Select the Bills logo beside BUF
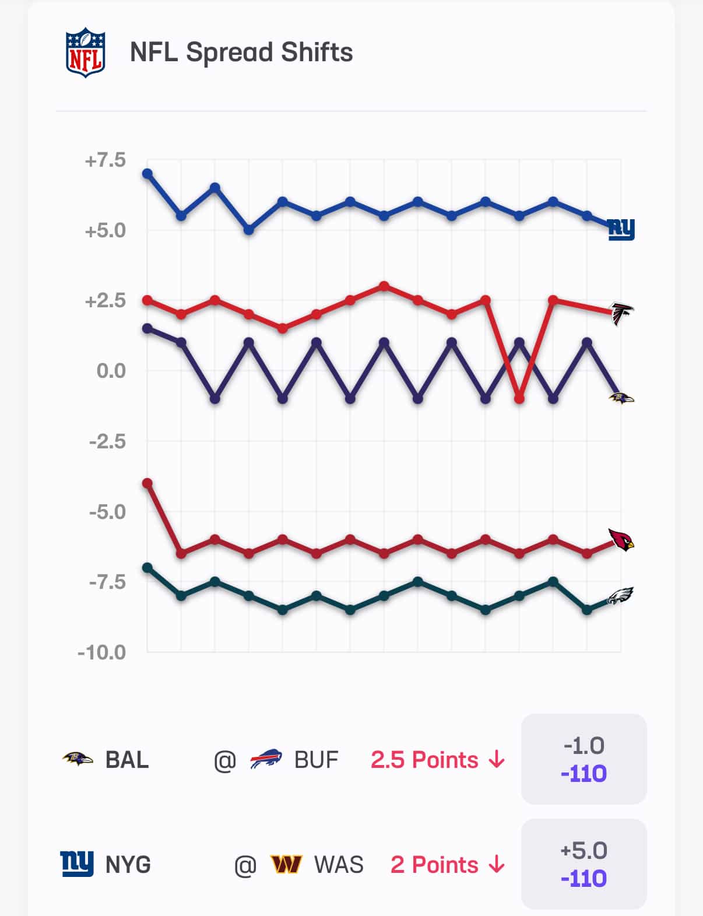 (266, 759)
